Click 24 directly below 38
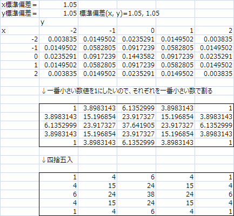The width and height of the screenshot is (234, 216). pos(136,203)
